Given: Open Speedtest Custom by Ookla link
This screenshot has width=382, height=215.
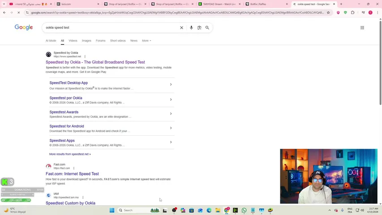Looking at the screenshot, I should tap(70, 203).
